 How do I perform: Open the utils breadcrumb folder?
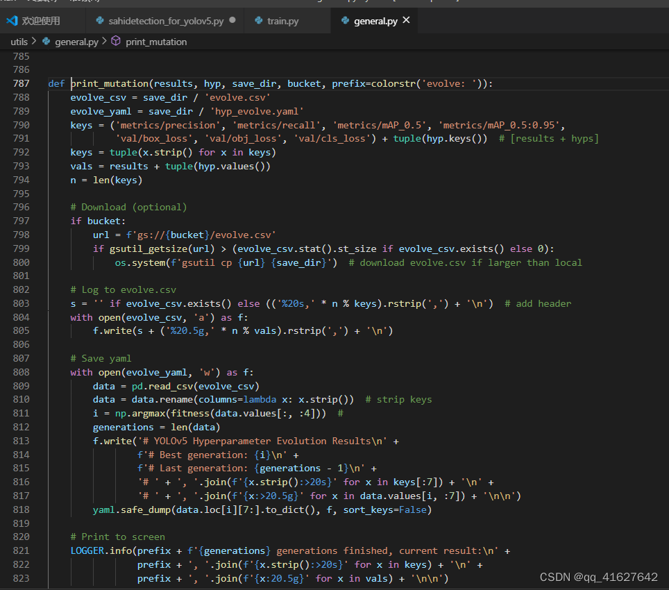[x=19, y=42]
